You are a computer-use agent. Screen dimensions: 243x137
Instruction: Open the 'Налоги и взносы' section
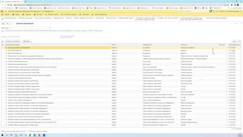pyautogui.click(x=52, y=14)
